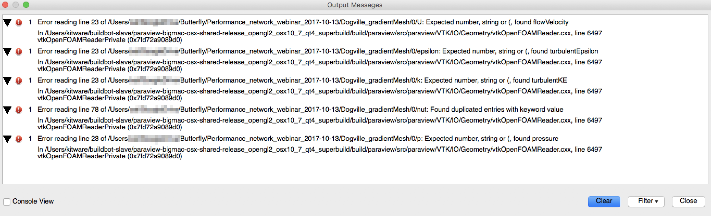711x216 pixels.
Task: Select the error text about duplicated entries keyword value
Action: pos(300,110)
